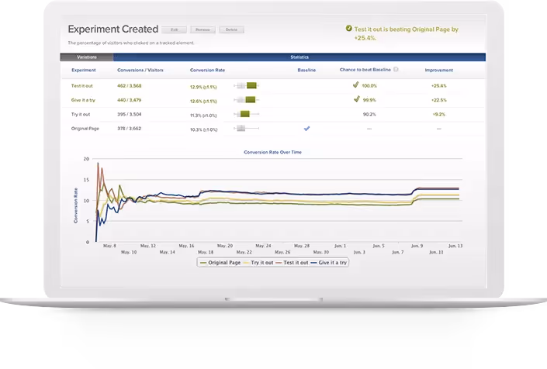Image resolution: width=547 pixels, height=369 pixels.
Task: Click the green checkmark in Test it out row
Action: (x=356, y=84)
